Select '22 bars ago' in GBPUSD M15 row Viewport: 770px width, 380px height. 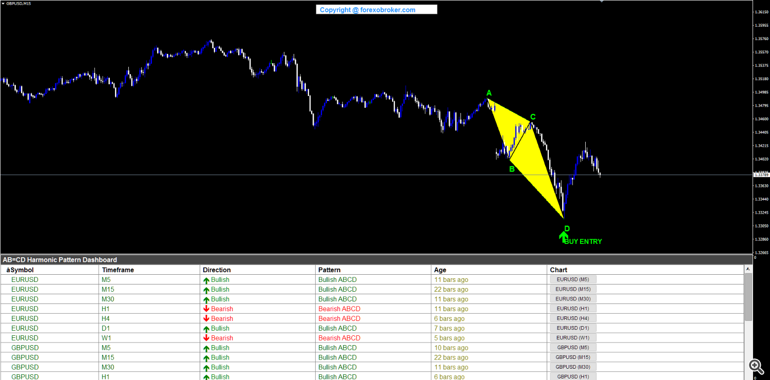click(x=451, y=358)
